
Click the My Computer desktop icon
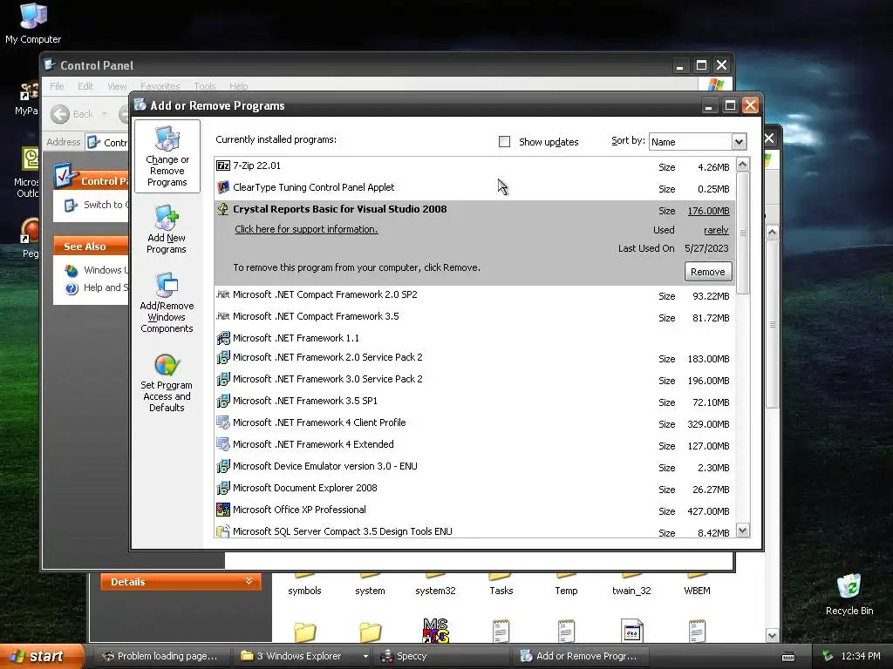[x=33, y=24]
